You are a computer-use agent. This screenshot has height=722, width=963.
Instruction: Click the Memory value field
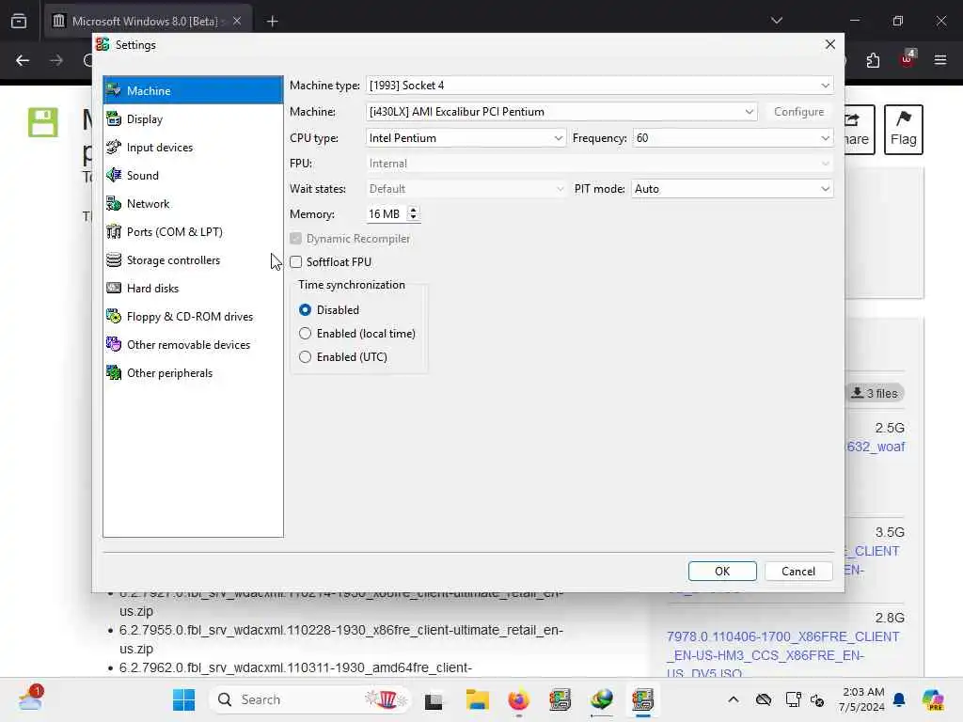click(387, 213)
